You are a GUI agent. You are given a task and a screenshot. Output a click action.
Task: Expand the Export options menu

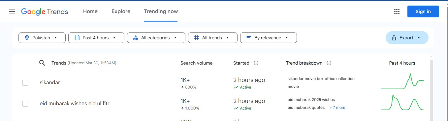(407, 38)
